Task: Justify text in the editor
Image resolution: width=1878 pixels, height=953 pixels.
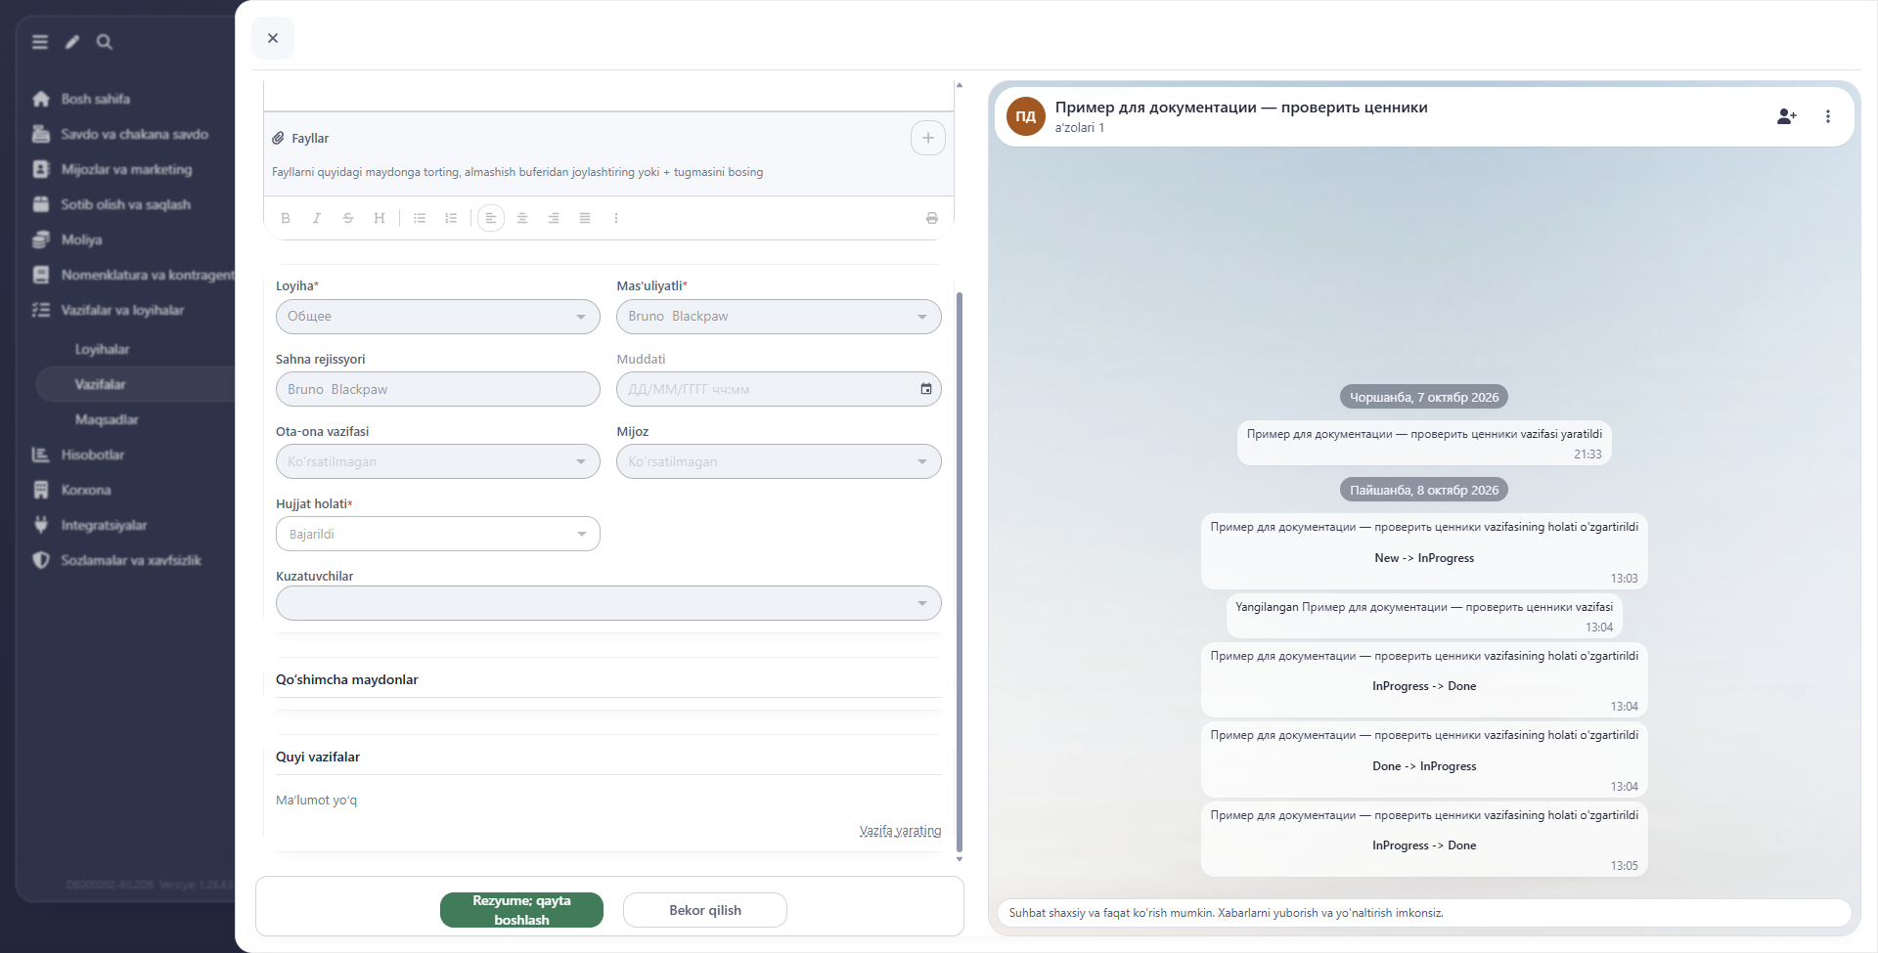Action: [585, 218]
